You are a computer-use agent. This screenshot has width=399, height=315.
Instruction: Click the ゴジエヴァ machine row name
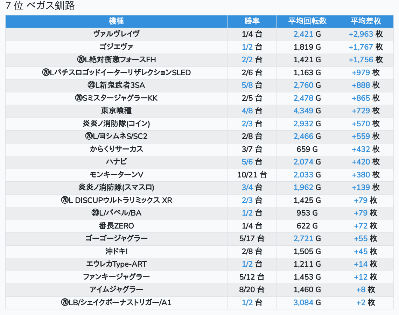(x=116, y=47)
